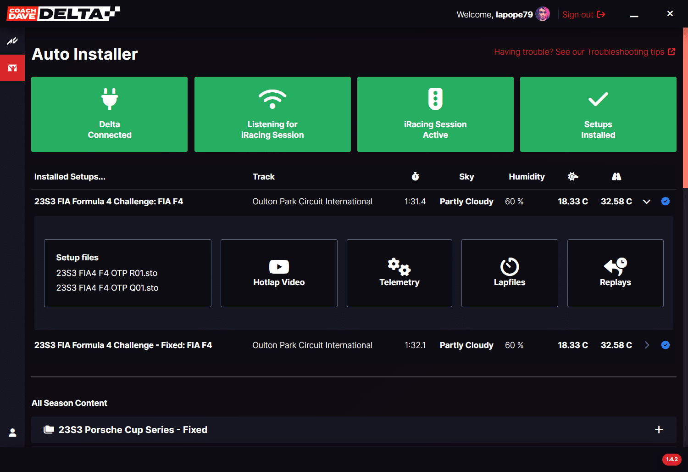Minimize the Delta window
This screenshot has width=688, height=472.
pyautogui.click(x=634, y=16)
